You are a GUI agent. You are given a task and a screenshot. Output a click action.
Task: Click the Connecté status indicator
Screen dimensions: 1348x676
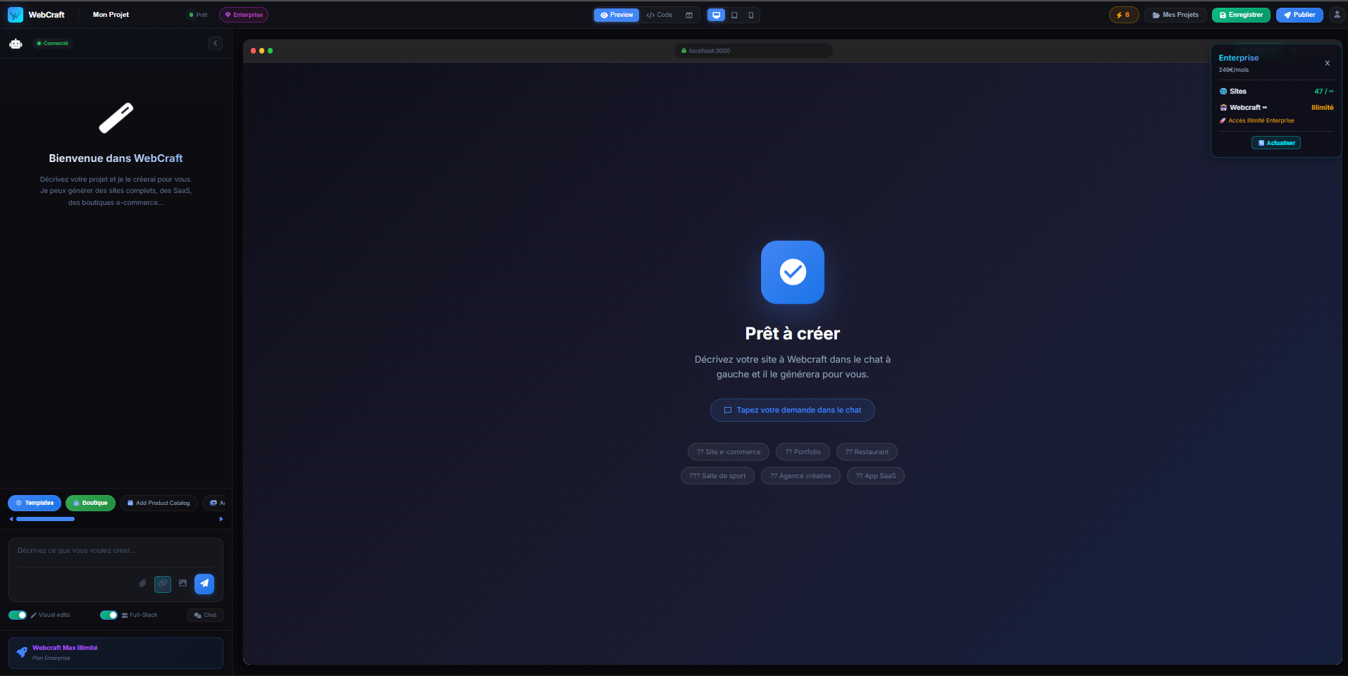point(53,43)
